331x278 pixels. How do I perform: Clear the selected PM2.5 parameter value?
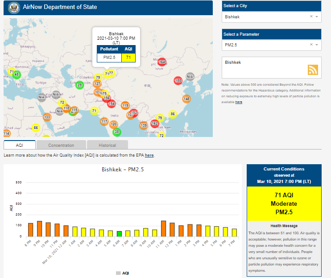tap(311, 45)
